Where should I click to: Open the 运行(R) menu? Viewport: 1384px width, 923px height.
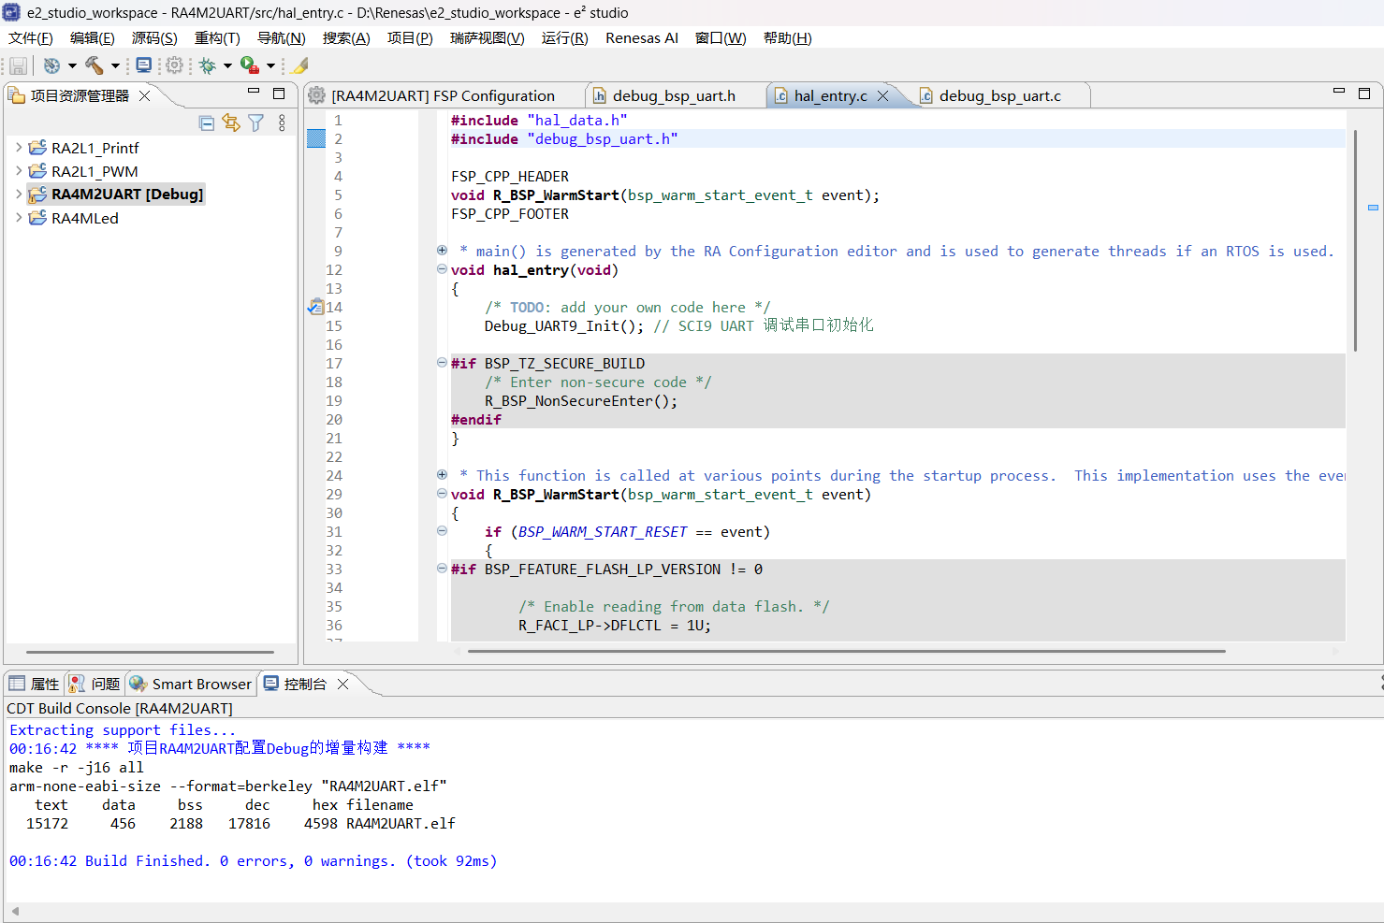tap(565, 38)
